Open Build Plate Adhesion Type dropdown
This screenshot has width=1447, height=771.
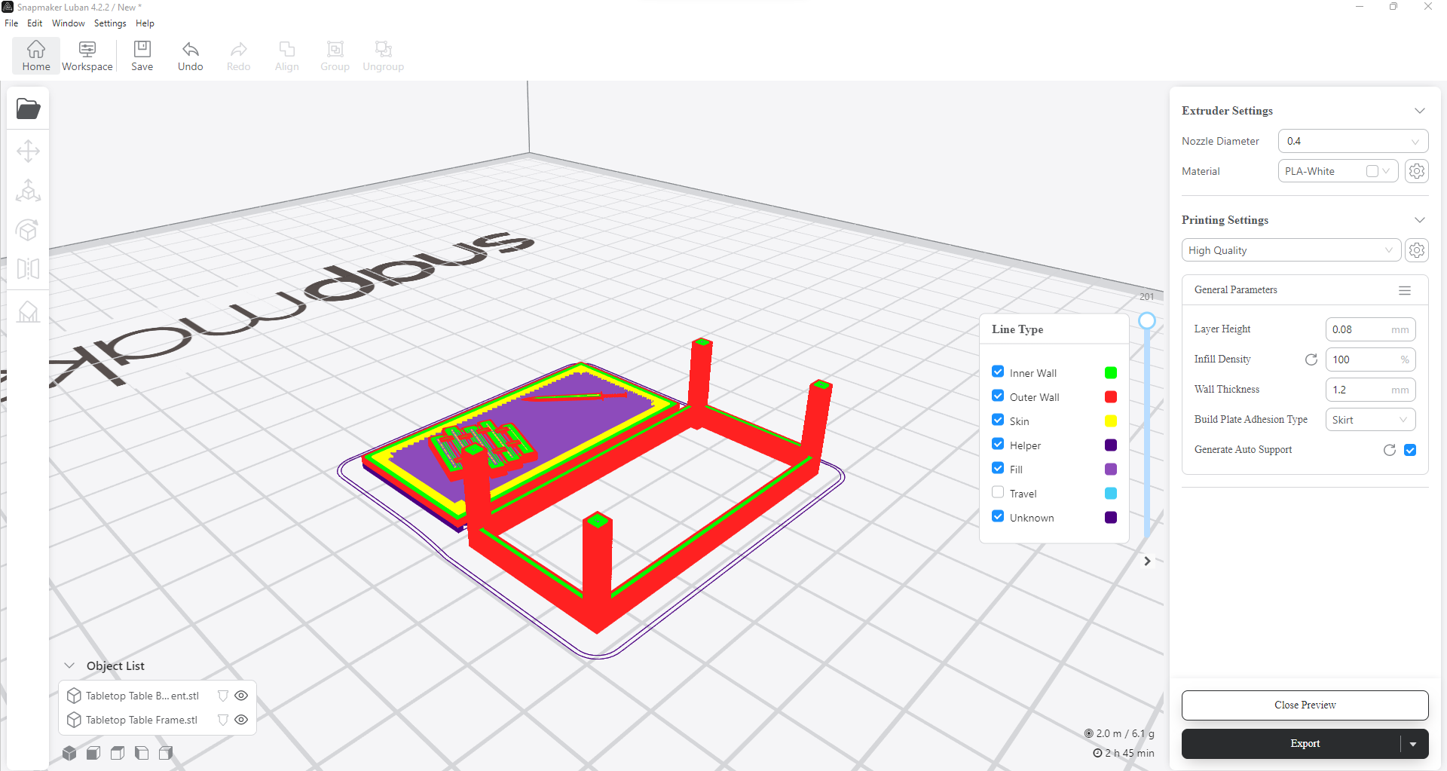coord(1370,420)
